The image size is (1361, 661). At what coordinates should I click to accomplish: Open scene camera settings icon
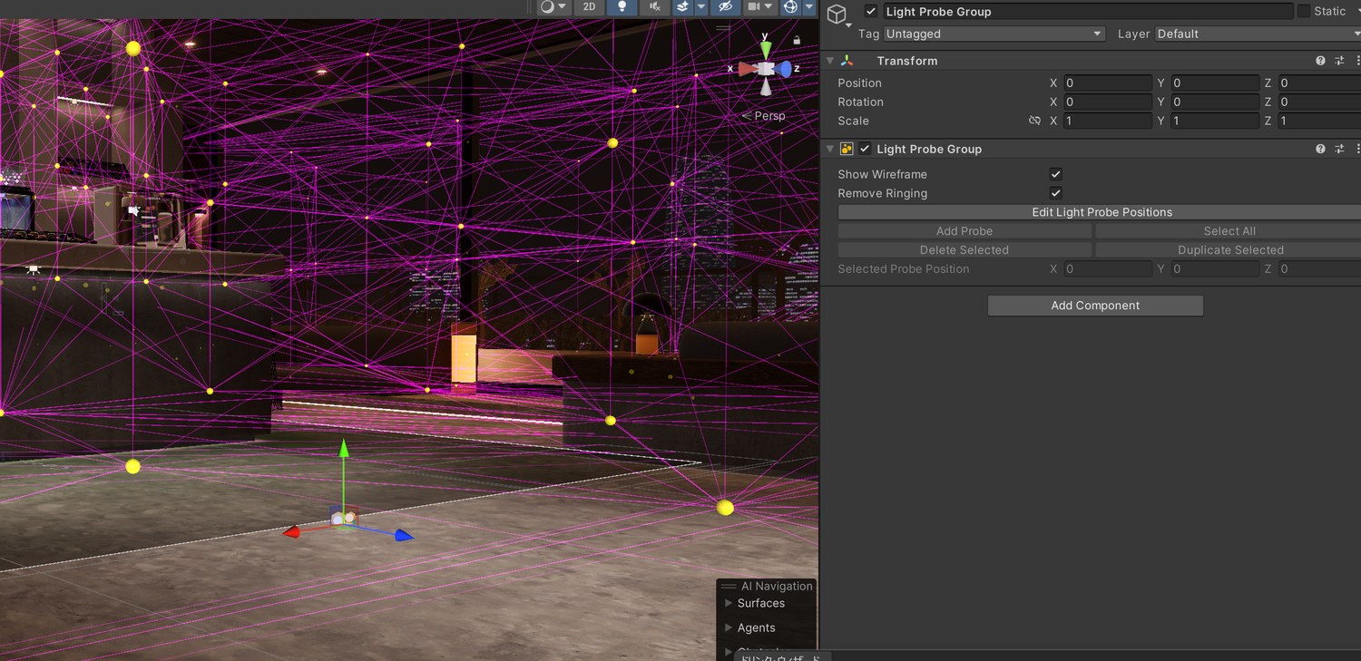click(753, 6)
